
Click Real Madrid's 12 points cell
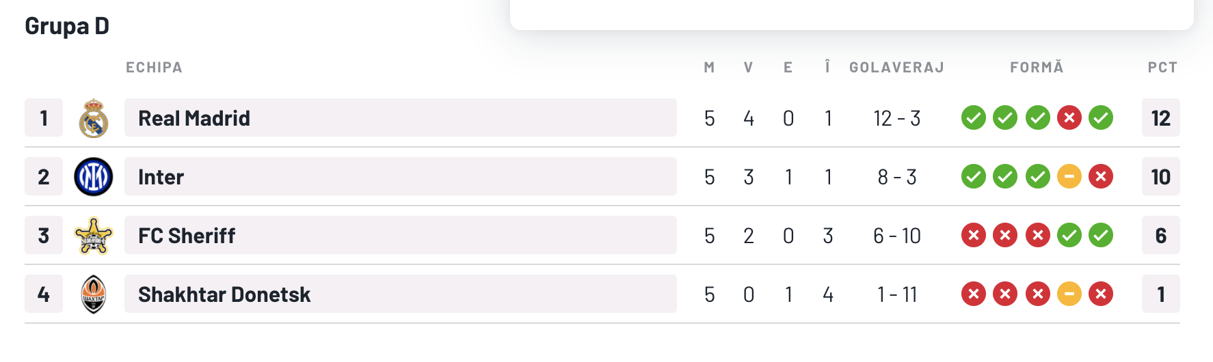tap(1161, 117)
